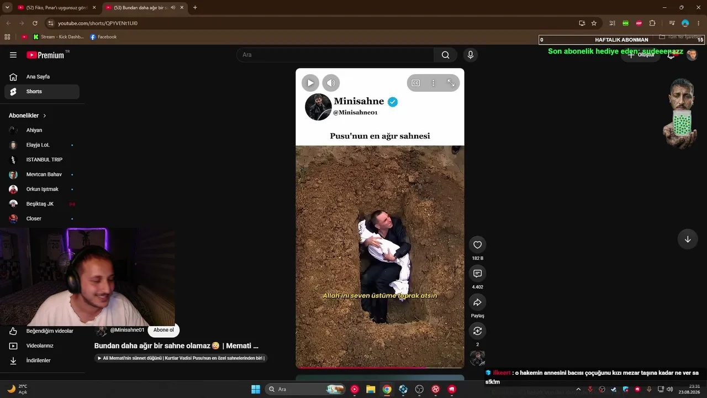Screen dimensions: 707x398
Task: Open the Chrome three-dot menu
Action: click(x=698, y=23)
